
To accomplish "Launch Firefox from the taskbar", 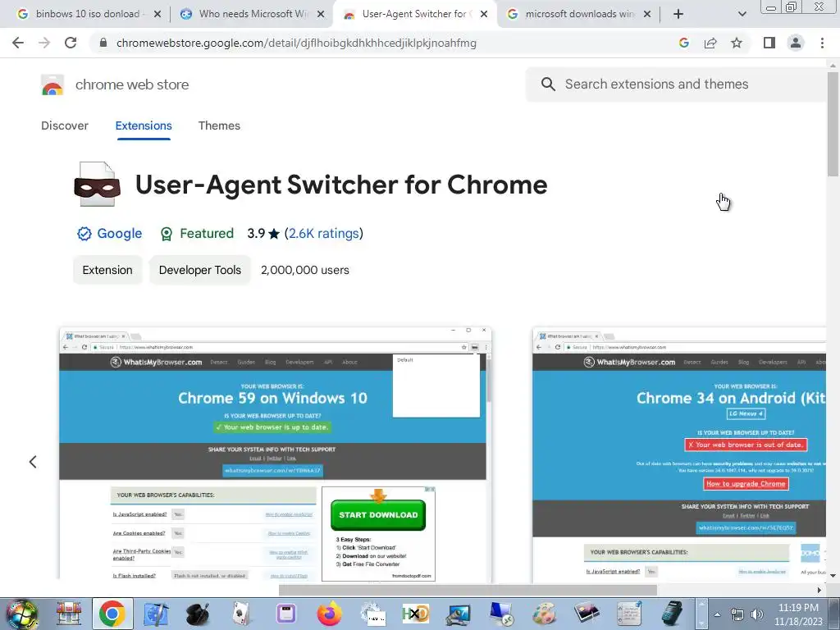I will pyautogui.click(x=330, y=614).
